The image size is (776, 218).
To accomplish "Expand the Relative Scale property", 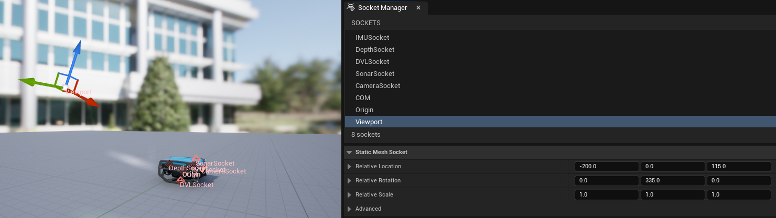I will pyautogui.click(x=350, y=195).
